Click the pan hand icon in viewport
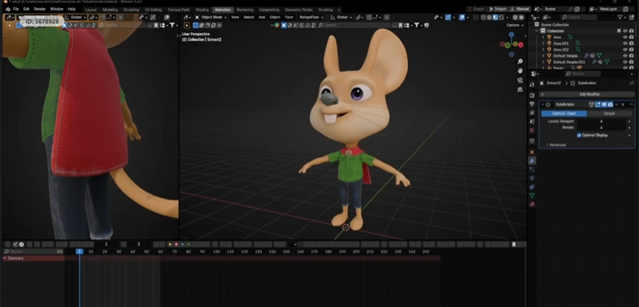639x307 pixels. pos(519,71)
